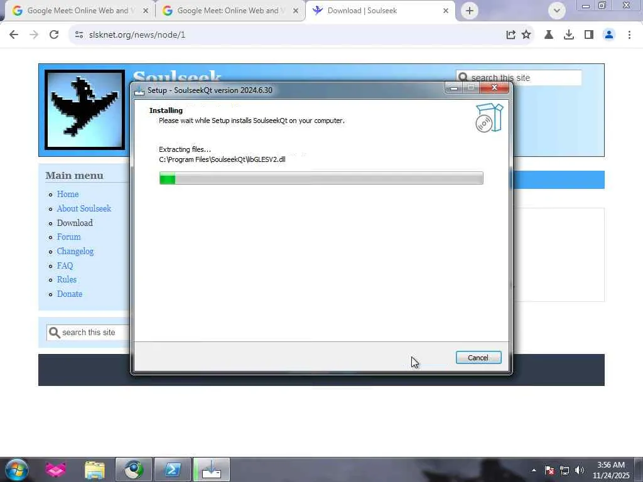Minimize the SoulseekQt setup window

(454, 88)
